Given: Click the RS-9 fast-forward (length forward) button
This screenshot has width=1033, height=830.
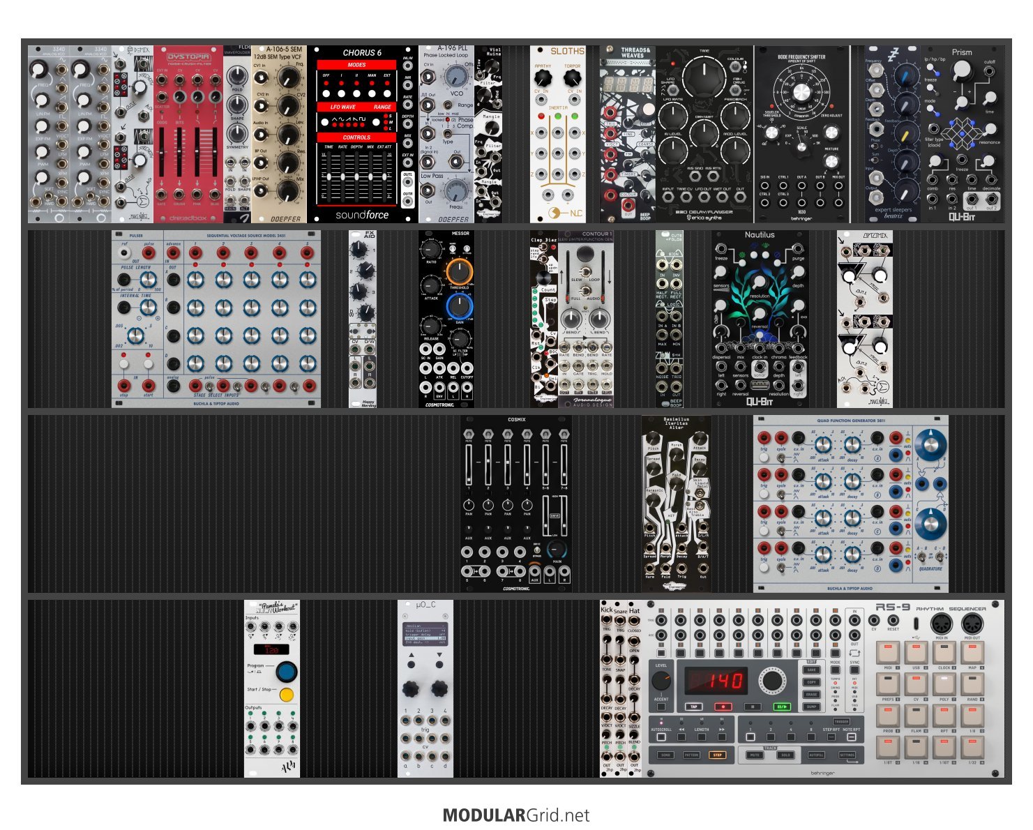Looking at the screenshot, I should coord(722,737).
